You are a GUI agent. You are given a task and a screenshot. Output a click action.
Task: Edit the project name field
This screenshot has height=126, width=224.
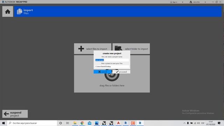(x=112, y=60)
